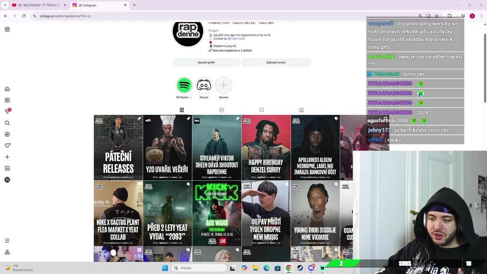The width and height of the screenshot is (487, 274).
Task: Open the Aux Wars live stream post
Action: (217, 213)
